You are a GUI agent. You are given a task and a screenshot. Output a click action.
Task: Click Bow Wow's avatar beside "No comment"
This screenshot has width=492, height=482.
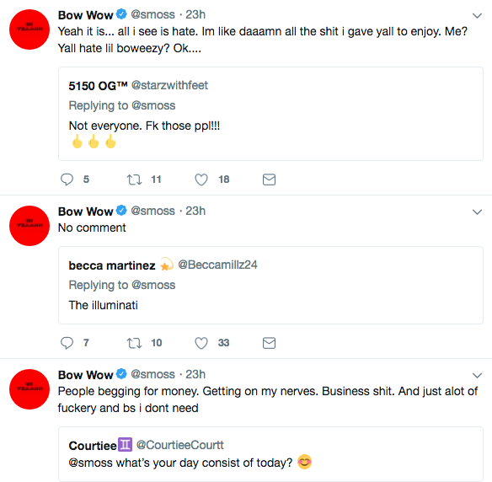[x=29, y=226]
